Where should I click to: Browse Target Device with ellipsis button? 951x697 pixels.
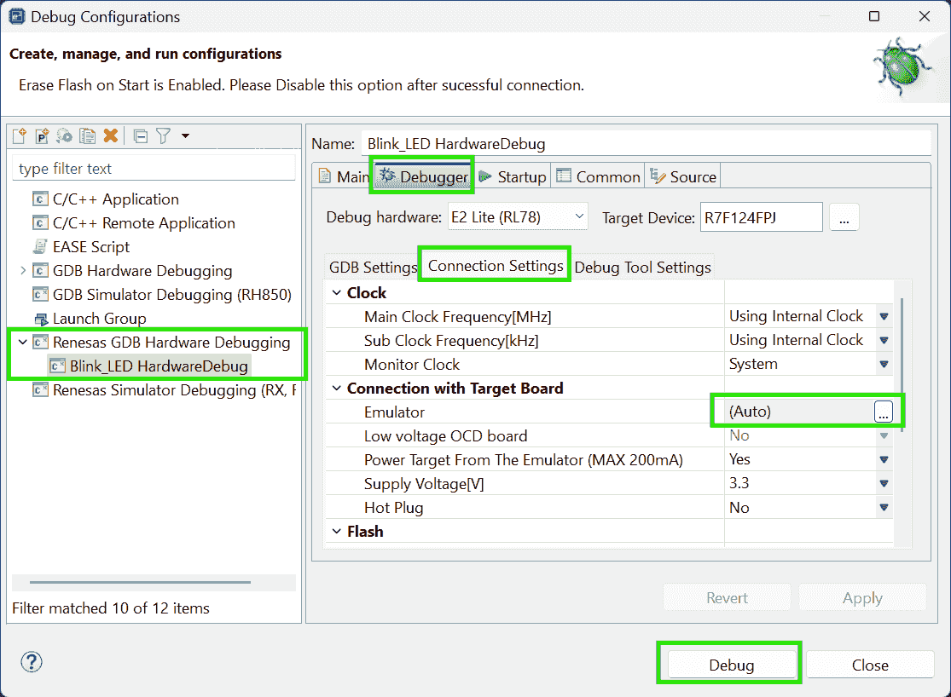(x=844, y=218)
